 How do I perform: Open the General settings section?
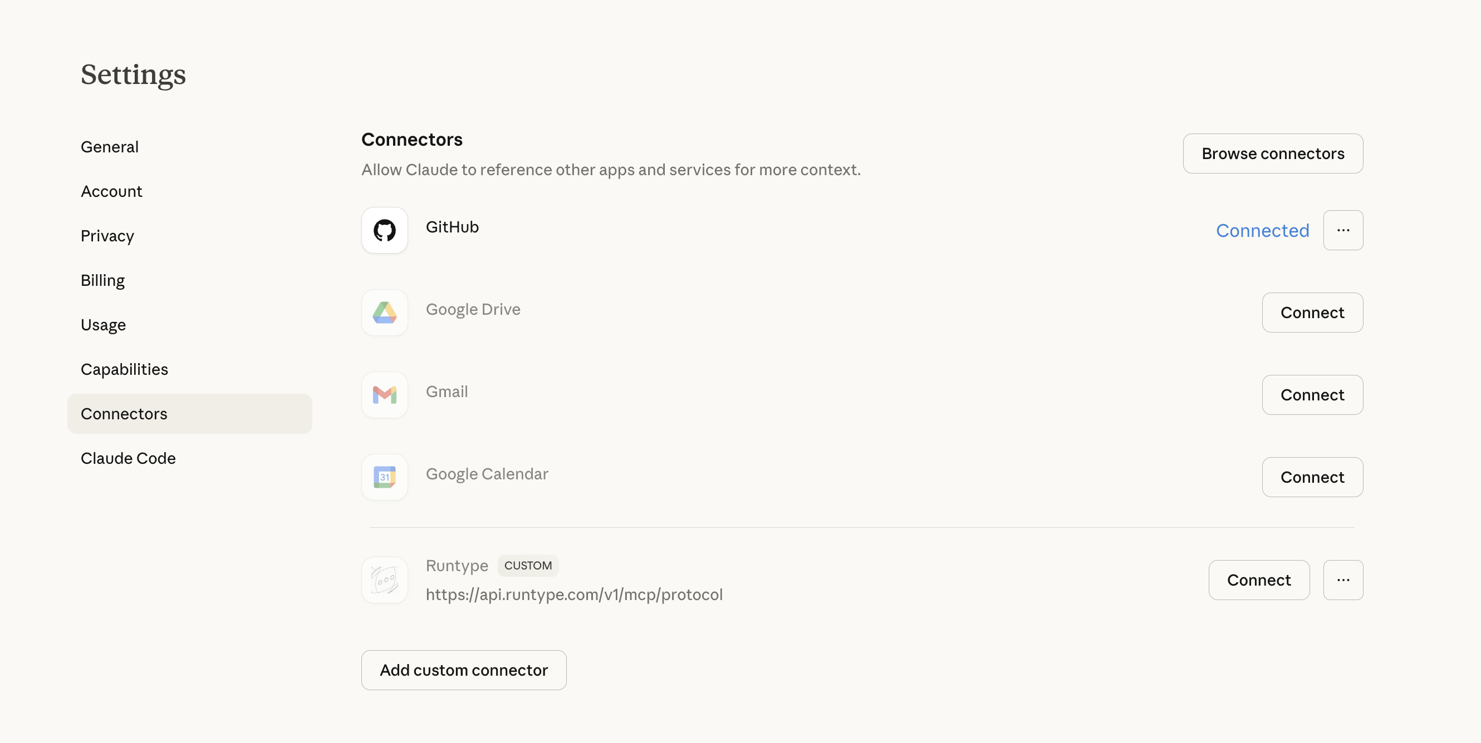click(x=109, y=147)
